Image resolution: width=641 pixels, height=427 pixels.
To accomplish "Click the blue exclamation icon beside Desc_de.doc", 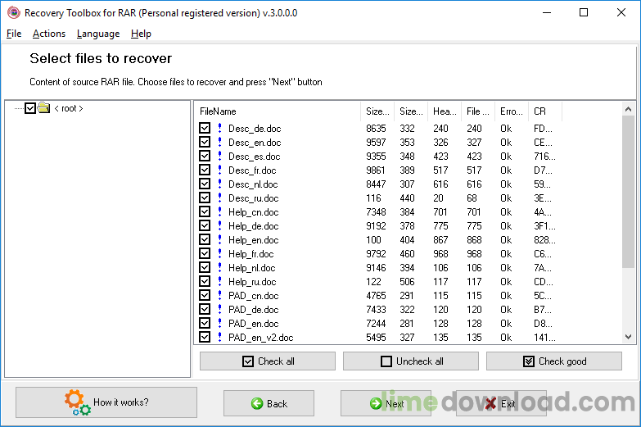I will click(x=219, y=128).
